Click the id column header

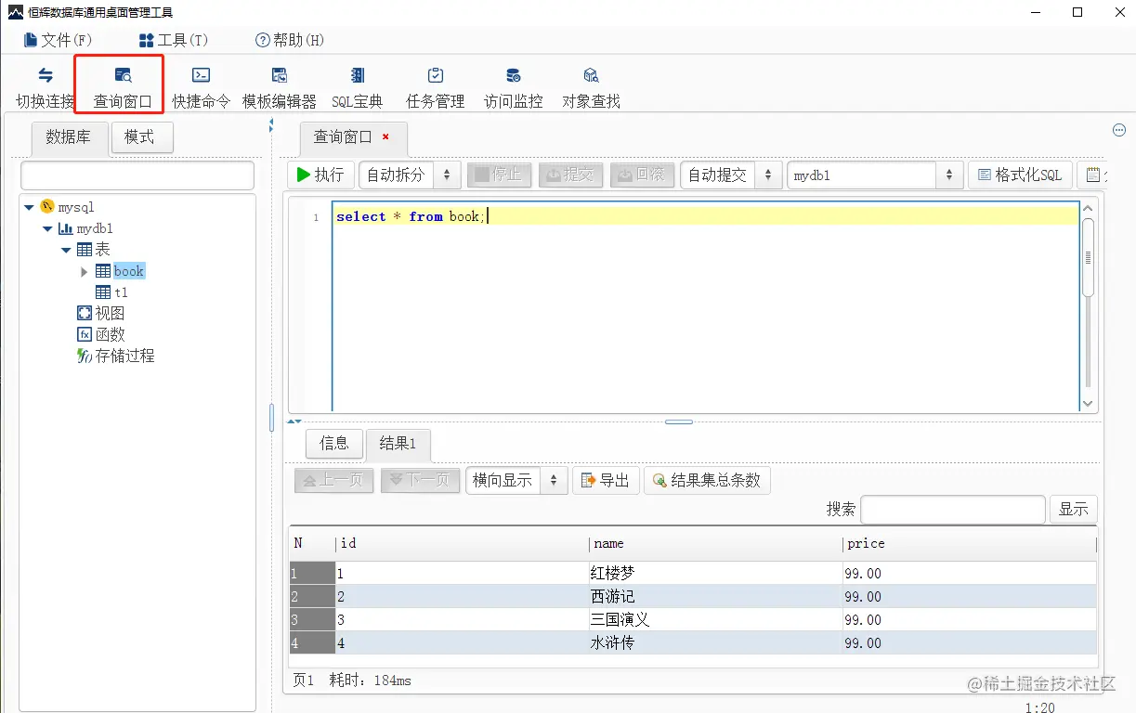462,543
